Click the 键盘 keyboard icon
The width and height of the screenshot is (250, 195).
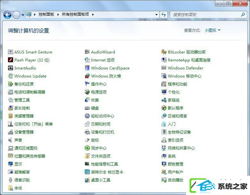tap(87, 108)
